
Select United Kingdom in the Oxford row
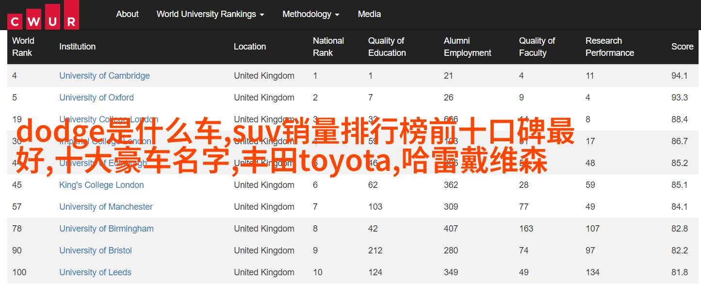(264, 98)
